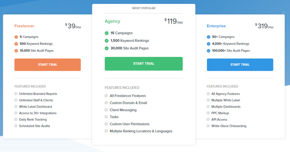
Task: Click 'Custom User Permissions' feature text
Action: [130, 124]
